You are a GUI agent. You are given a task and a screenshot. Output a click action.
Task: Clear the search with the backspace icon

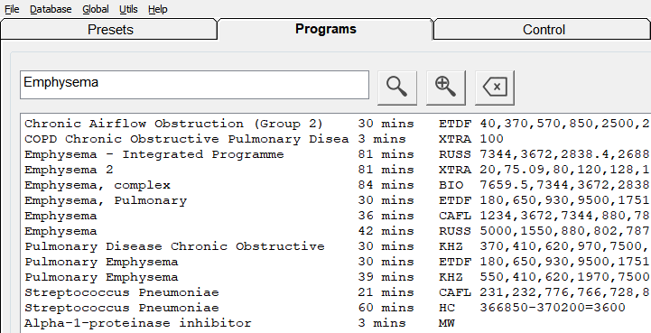point(495,88)
